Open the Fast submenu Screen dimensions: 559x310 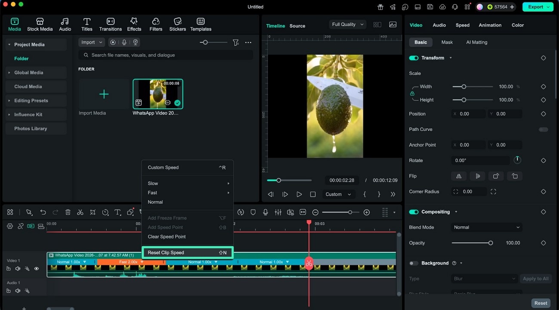pos(187,192)
